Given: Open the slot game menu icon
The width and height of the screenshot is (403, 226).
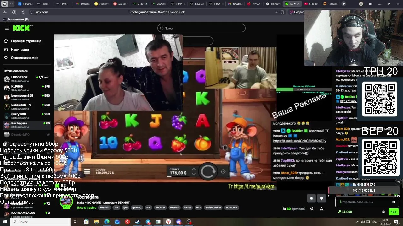Looking at the screenshot, I should click(87, 171).
